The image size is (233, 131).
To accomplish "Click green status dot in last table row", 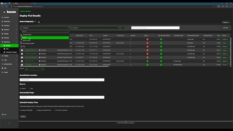I will click(147, 65).
